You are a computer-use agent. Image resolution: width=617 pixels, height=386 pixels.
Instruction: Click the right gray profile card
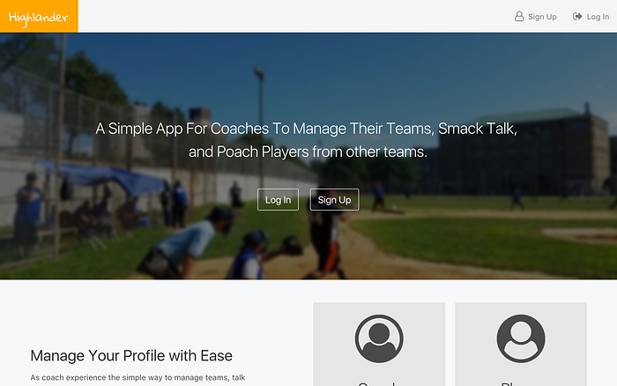[x=521, y=345]
